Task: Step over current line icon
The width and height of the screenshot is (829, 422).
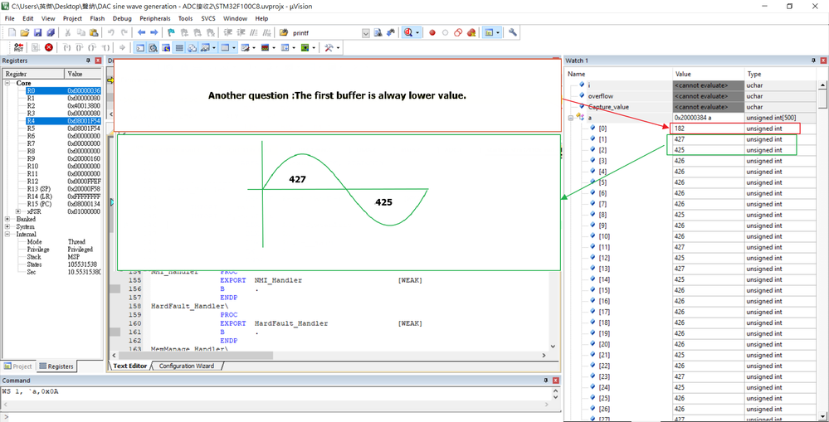Action: (80, 47)
